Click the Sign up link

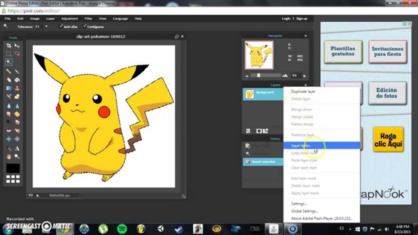(x=302, y=19)
